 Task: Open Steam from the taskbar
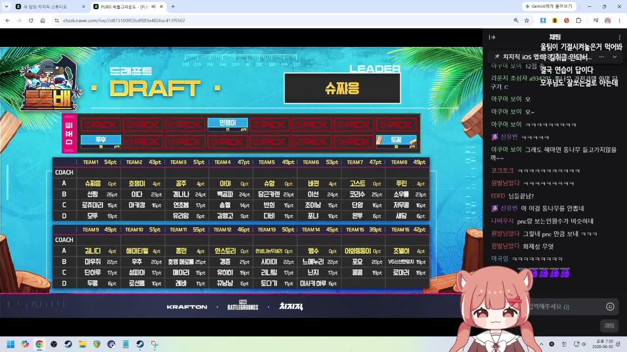pos(68,344)
